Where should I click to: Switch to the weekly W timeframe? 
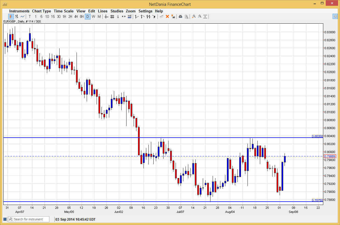click(93, 16)
